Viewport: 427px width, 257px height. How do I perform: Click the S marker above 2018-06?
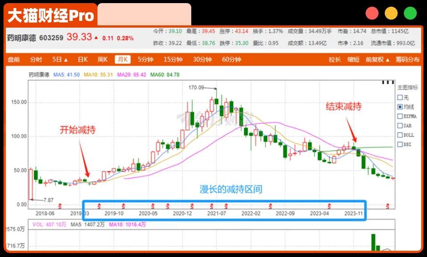click(60, 206)
